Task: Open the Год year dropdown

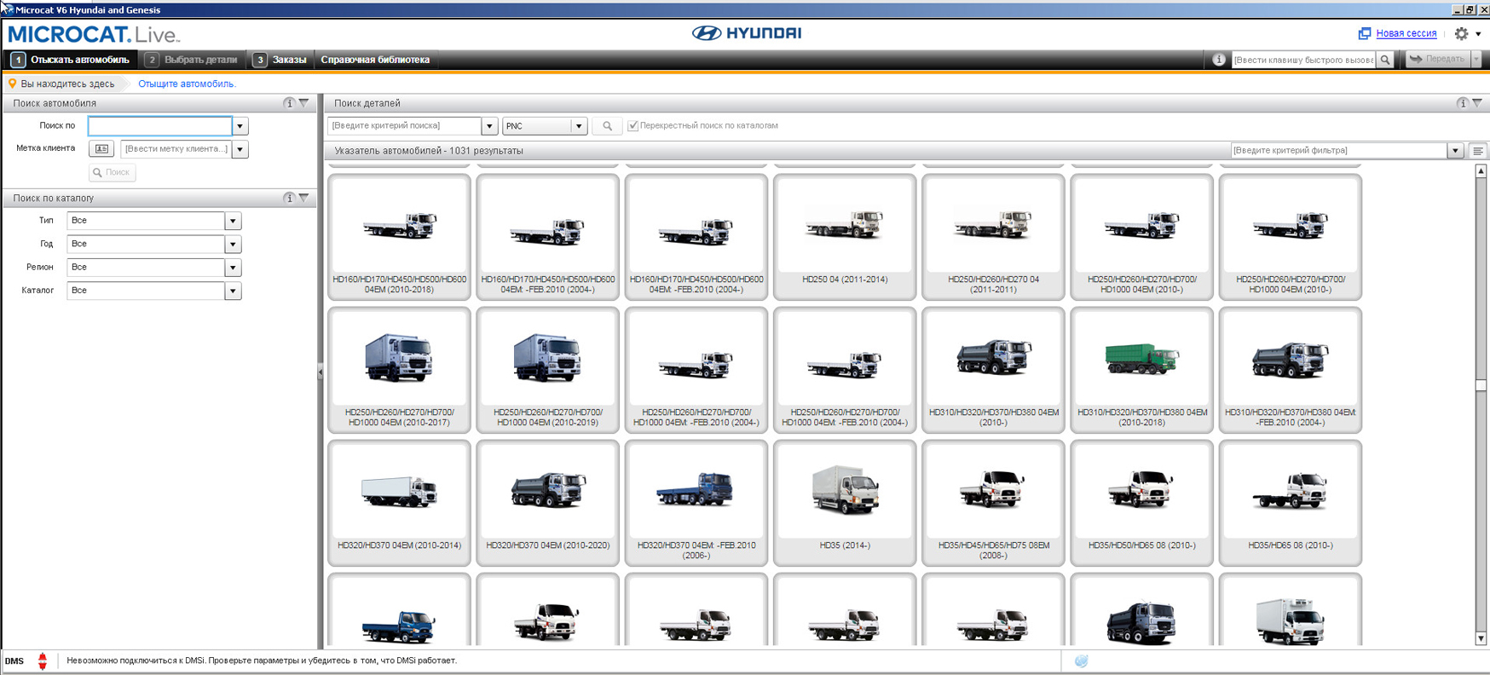Action: [232, 245]
